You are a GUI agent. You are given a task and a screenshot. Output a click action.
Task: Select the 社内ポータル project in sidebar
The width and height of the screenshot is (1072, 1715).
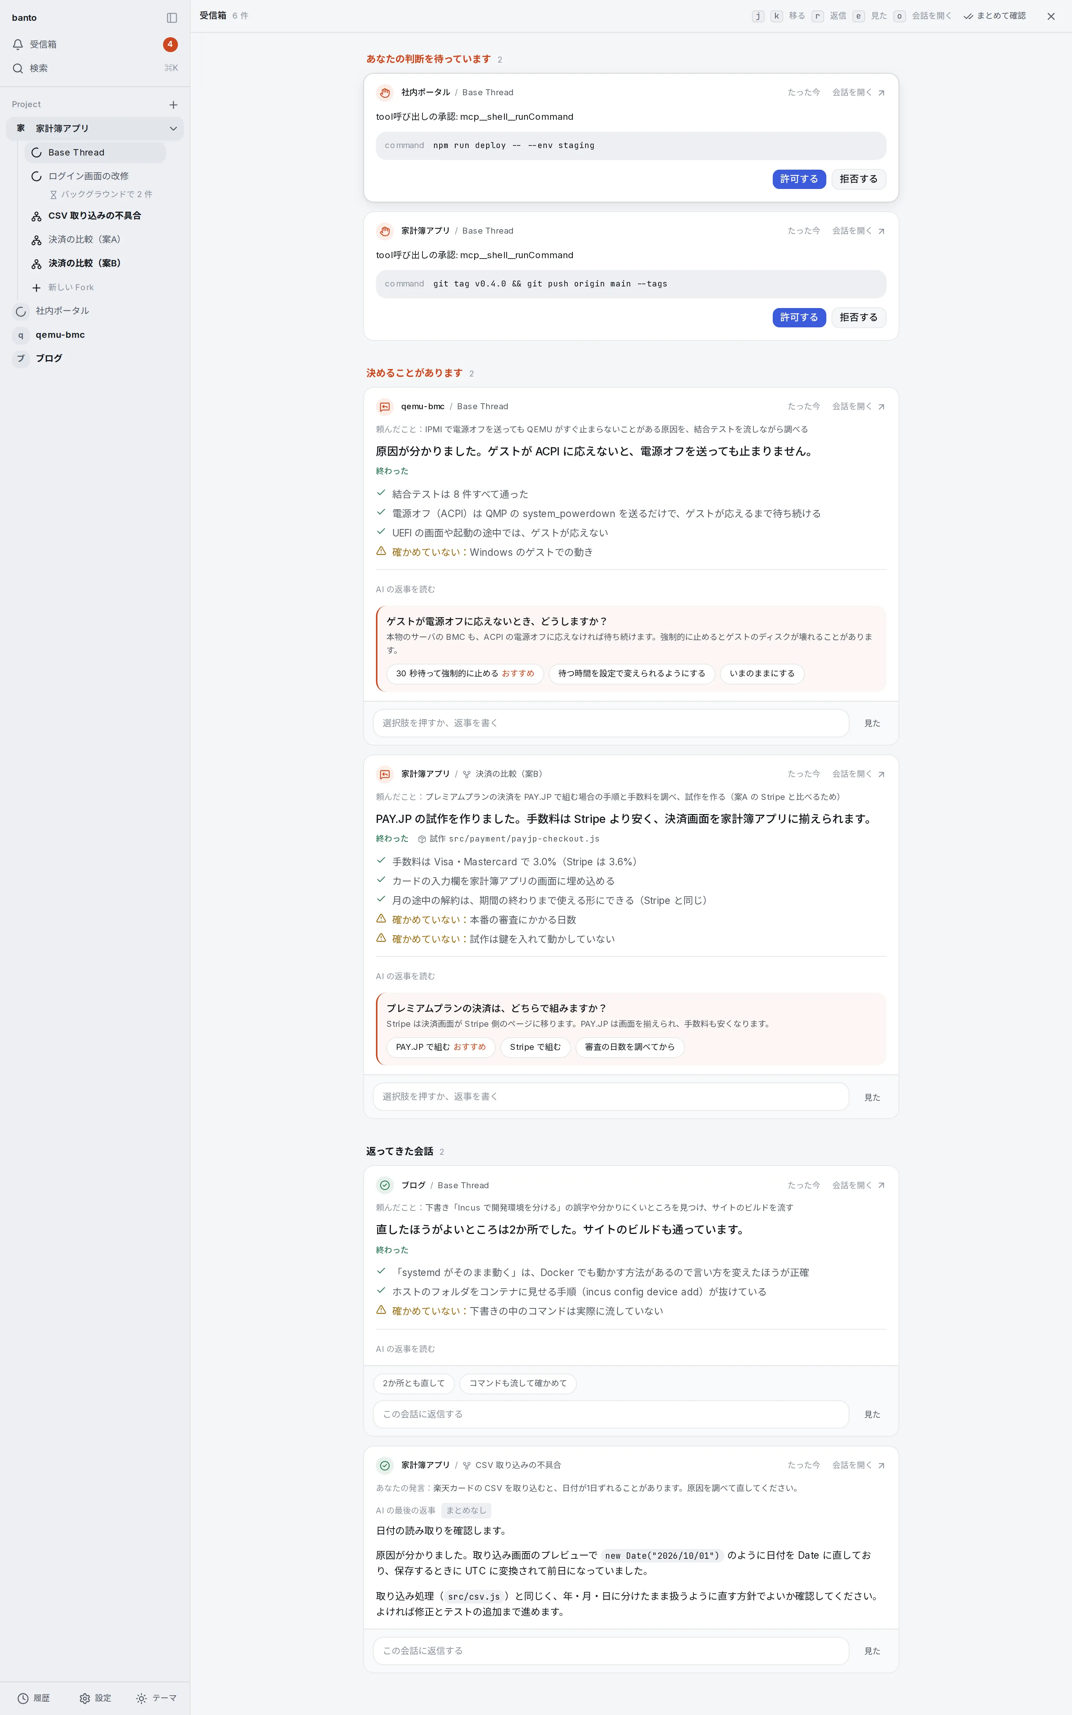tap(94, 311)
